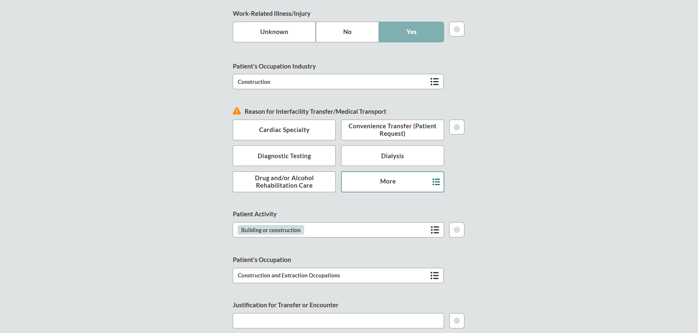This screenshot has width=698, height=333.
Task: Click circle button beside Reason for Interfacility Transfer
Action: click(457, 127)
